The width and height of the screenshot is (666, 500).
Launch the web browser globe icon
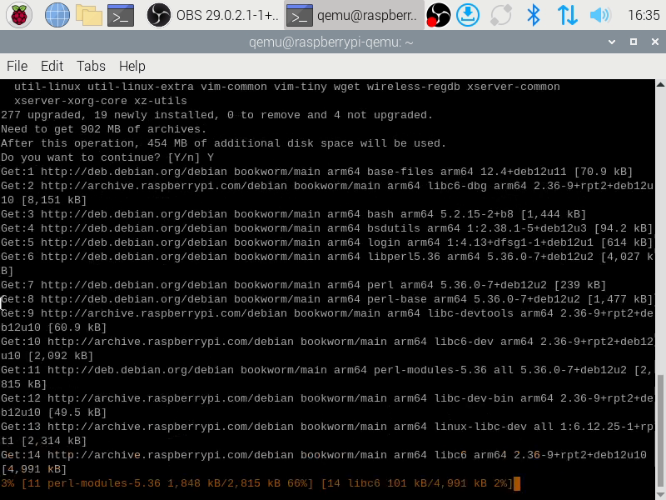tap(57, 15)
